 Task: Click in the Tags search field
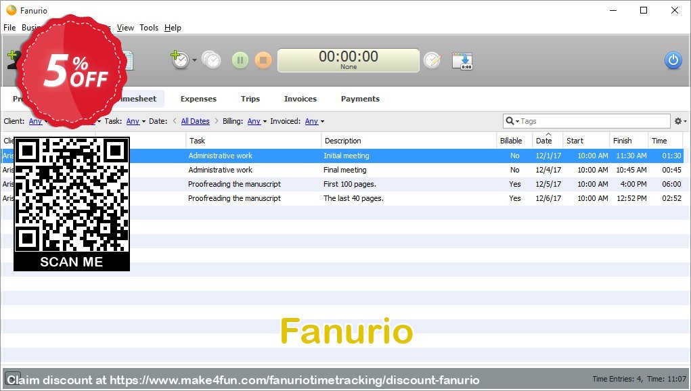pyautogui.click(x=595, y=121)
